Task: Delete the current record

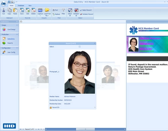Action: pos(33,11)
